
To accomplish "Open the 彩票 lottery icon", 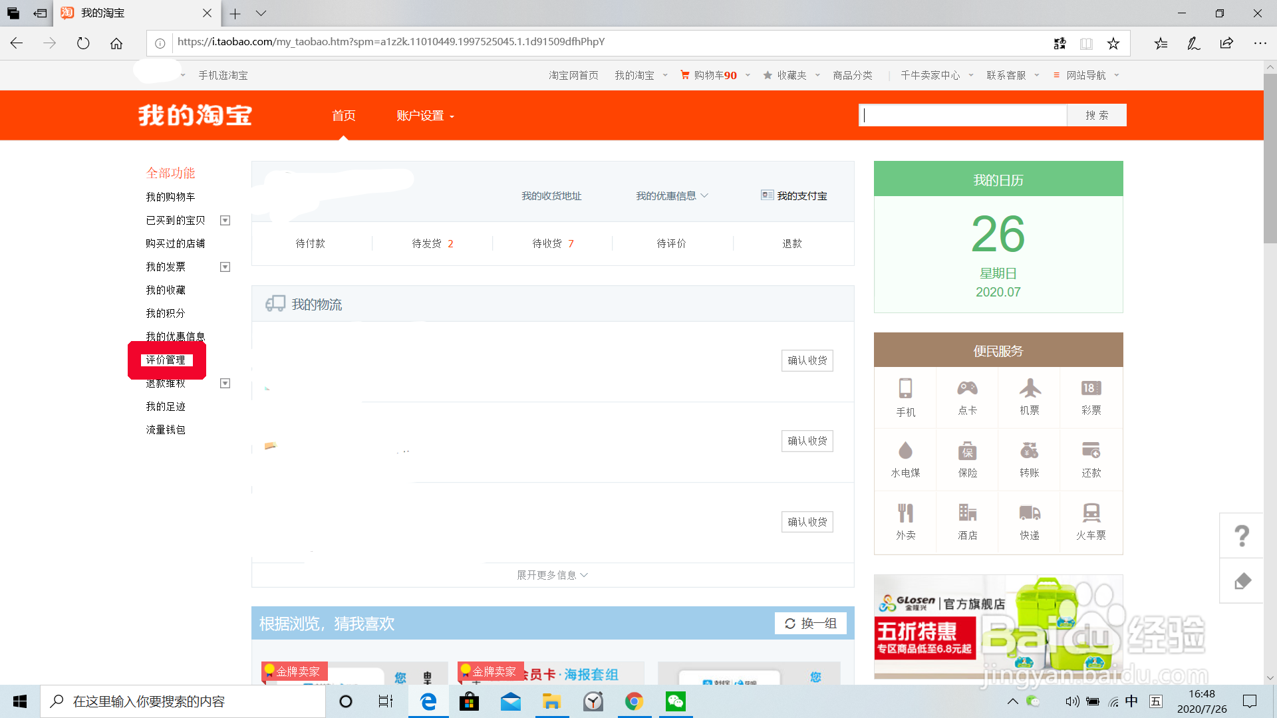I will (1091, 398).
